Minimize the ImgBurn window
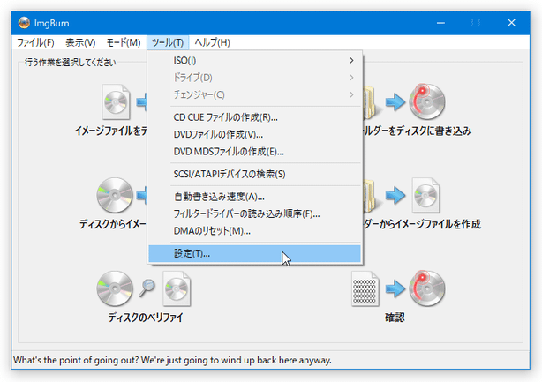This screenshot has width=542, height=382. tap(440, 23)
